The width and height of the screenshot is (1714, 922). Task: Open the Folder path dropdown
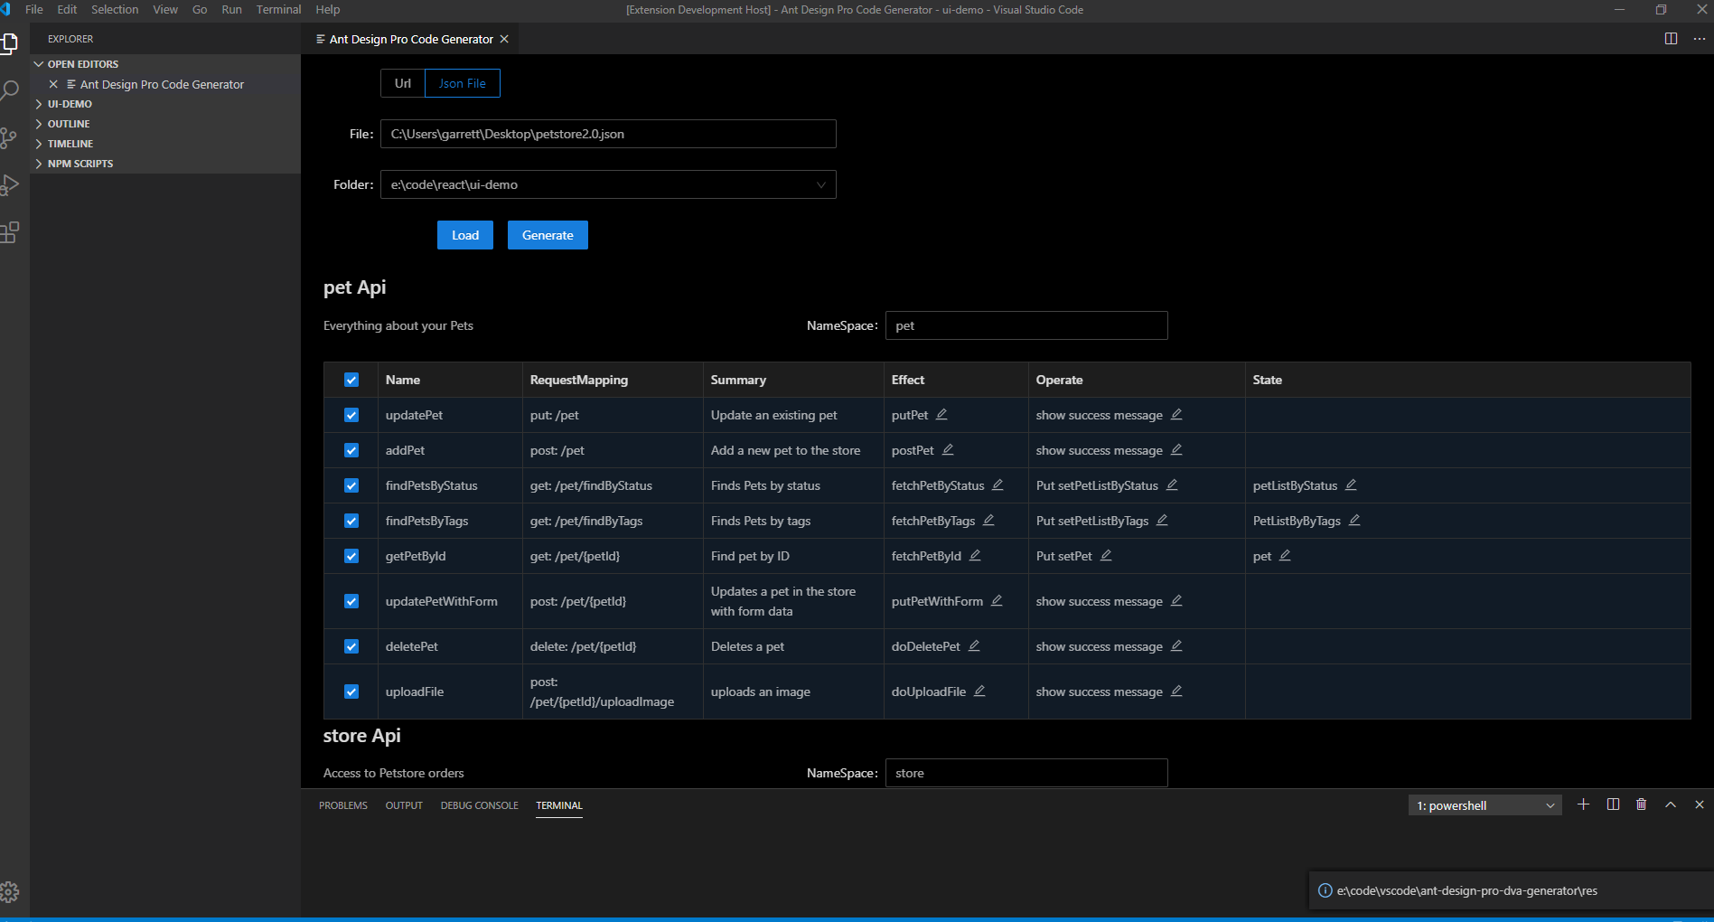608,184
